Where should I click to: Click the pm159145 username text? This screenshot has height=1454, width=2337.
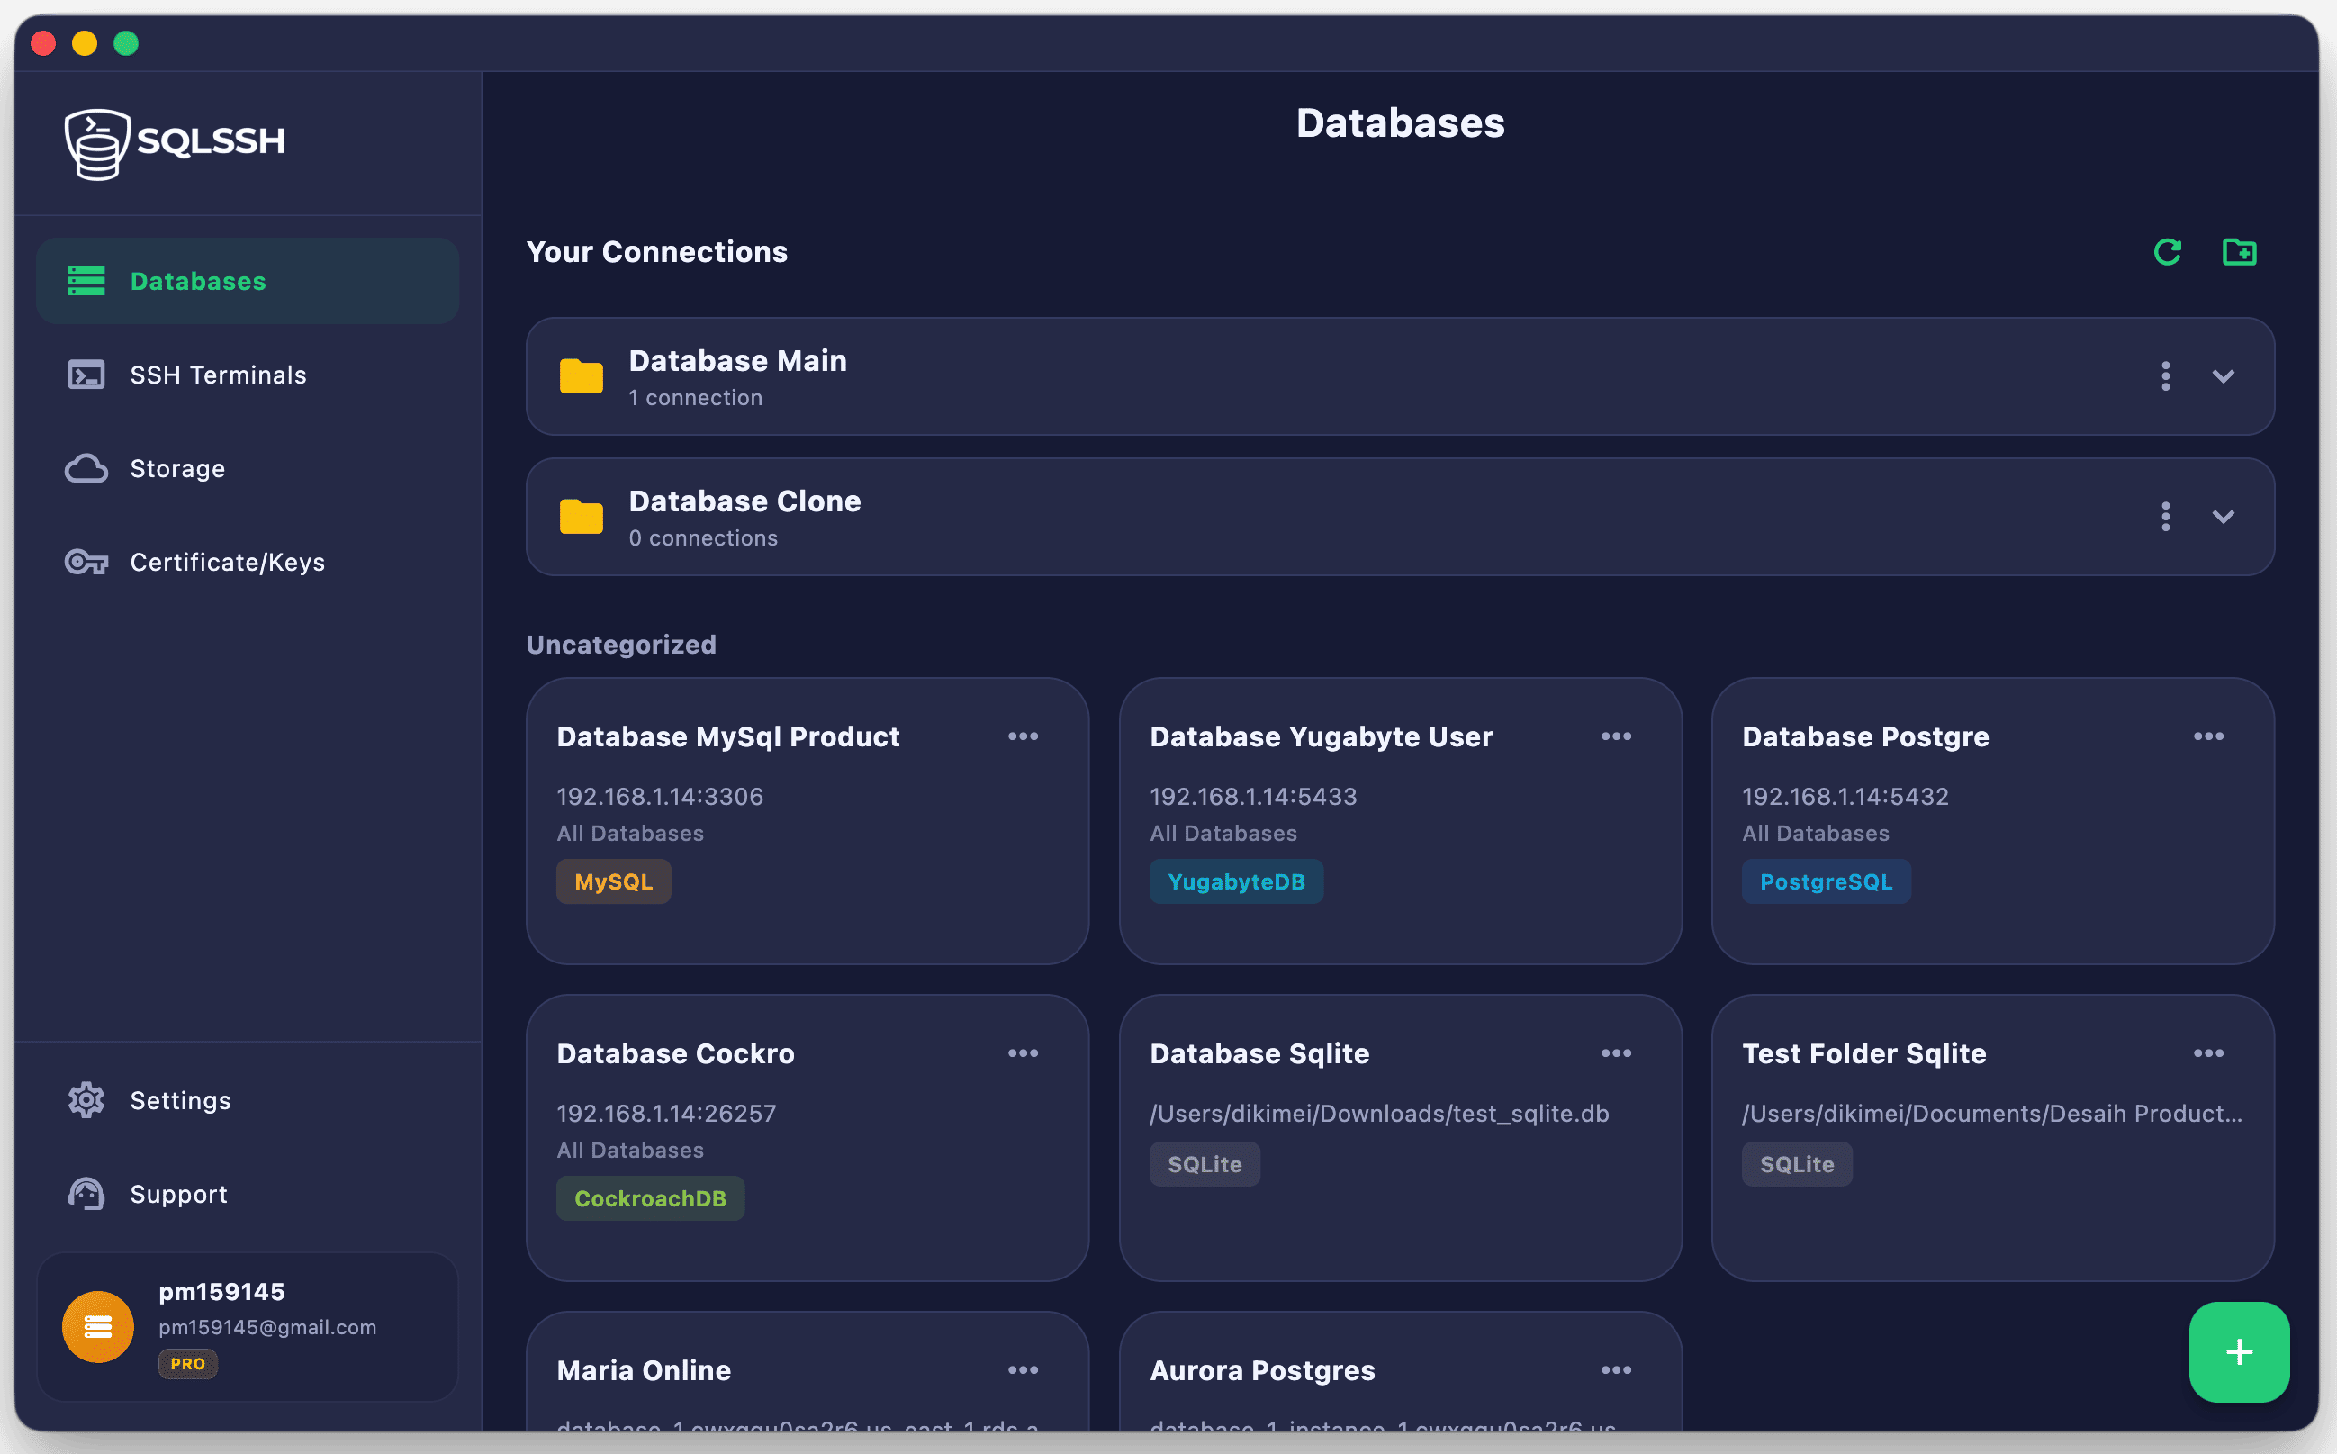pos(221,1291)
